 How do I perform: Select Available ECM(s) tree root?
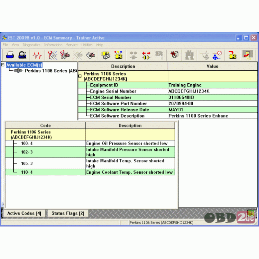pos(24,65)
